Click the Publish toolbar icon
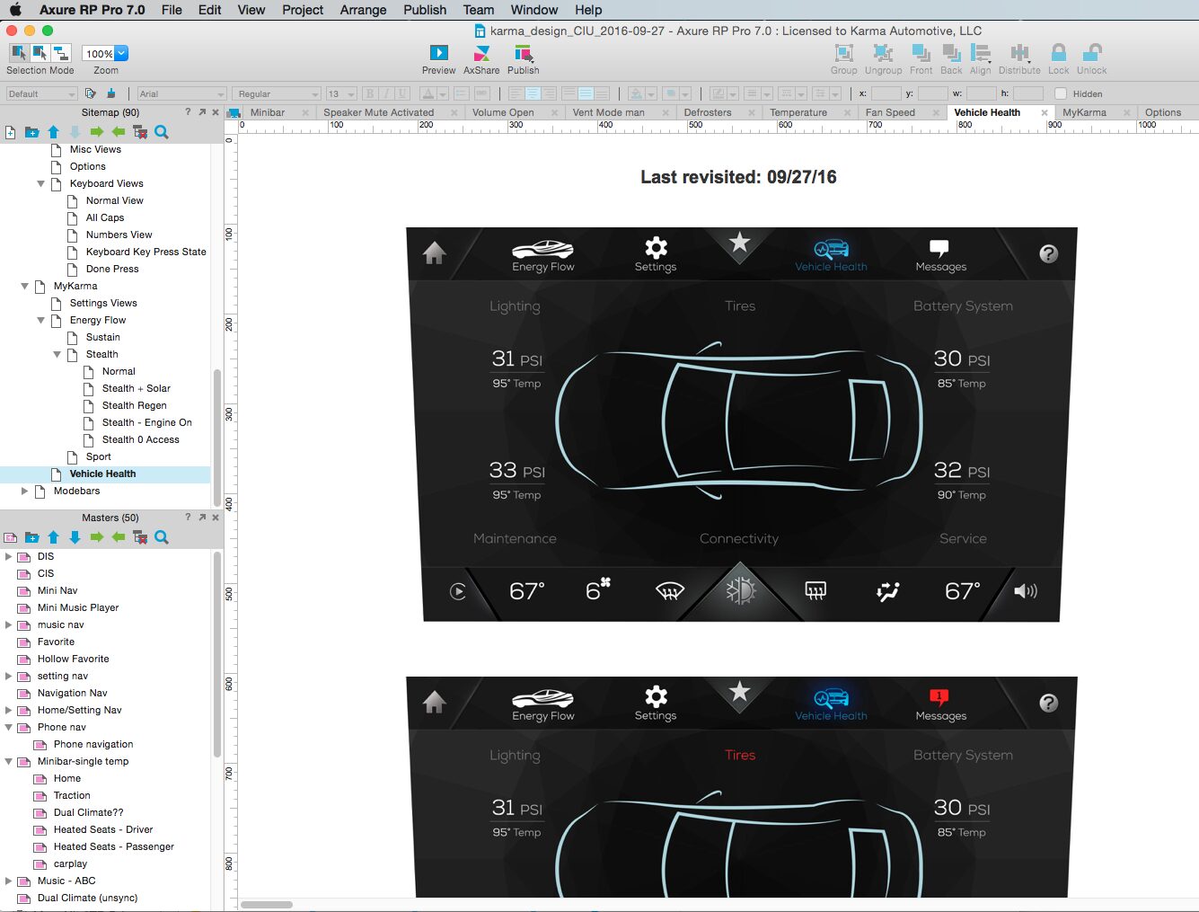 [x=523, y=53]
